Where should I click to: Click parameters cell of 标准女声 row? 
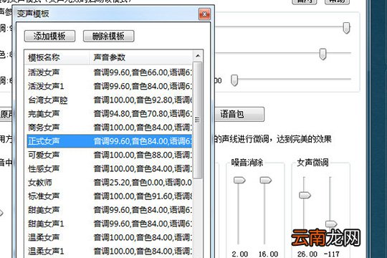[143, 196]
